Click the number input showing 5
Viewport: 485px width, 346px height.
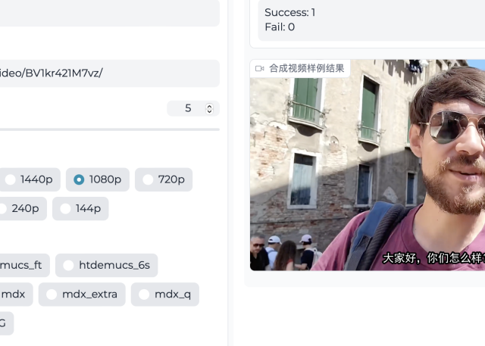187,109
